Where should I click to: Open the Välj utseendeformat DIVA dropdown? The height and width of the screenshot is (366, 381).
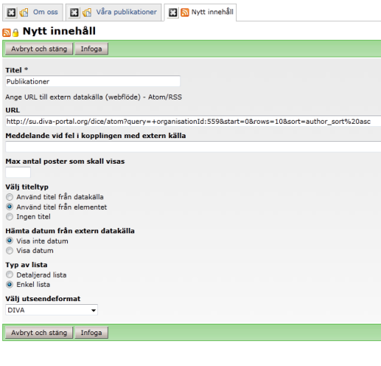pyautogui.click(x=51, y=310)
